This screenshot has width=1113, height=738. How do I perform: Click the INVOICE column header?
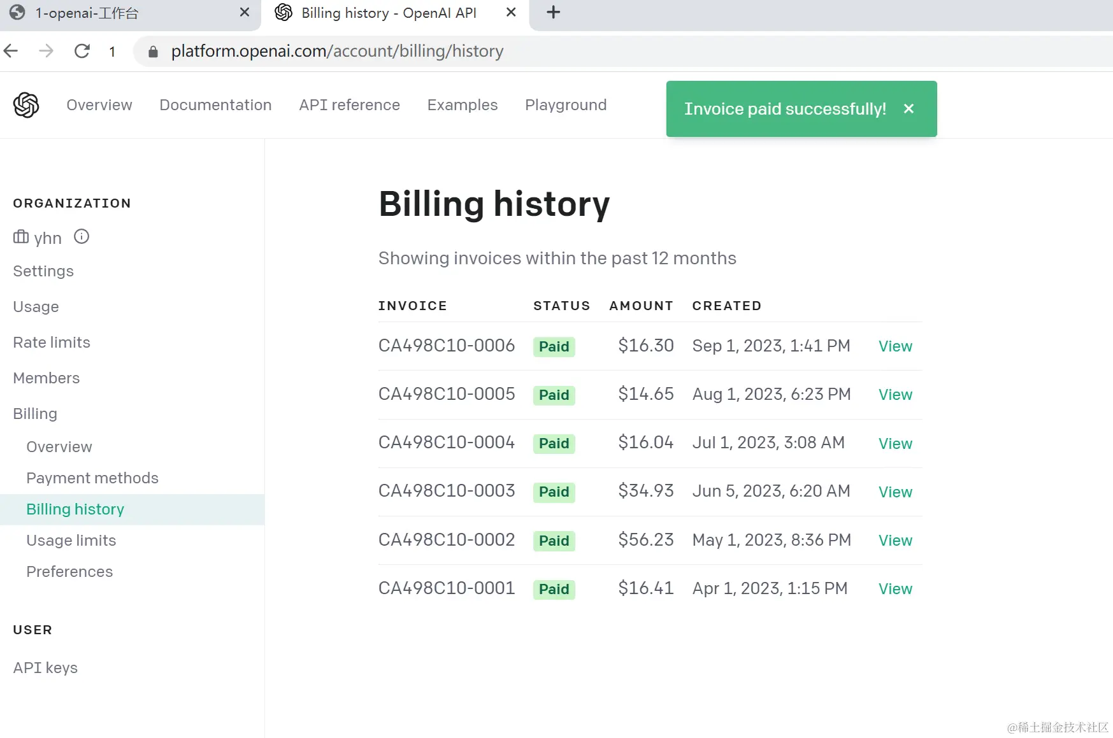tap(413, 306)
